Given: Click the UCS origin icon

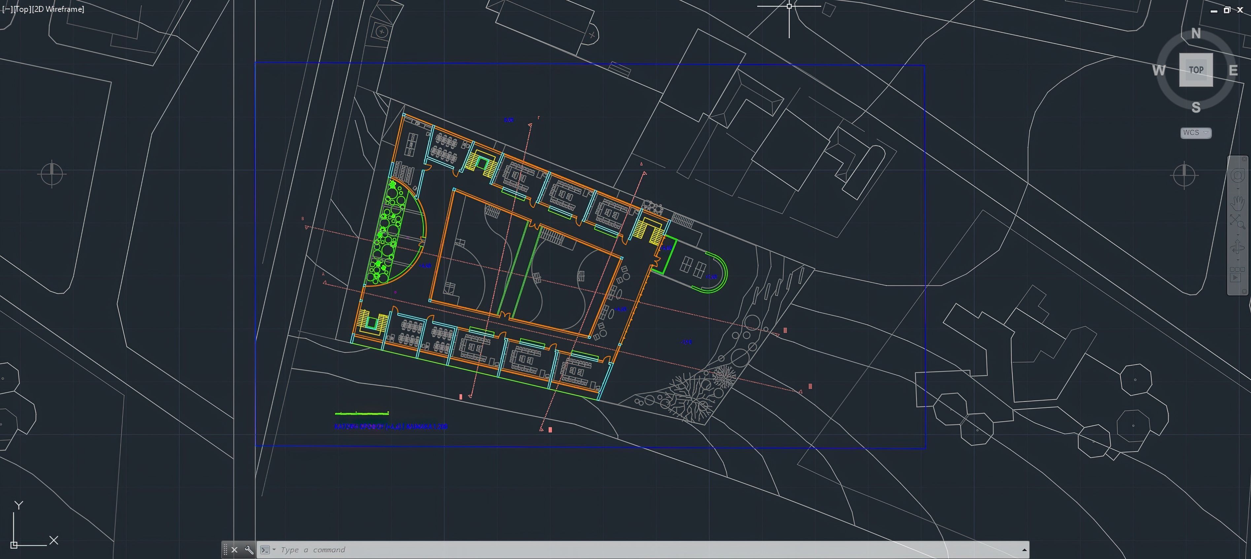Looking at the screenshot, I should [14, 545].
